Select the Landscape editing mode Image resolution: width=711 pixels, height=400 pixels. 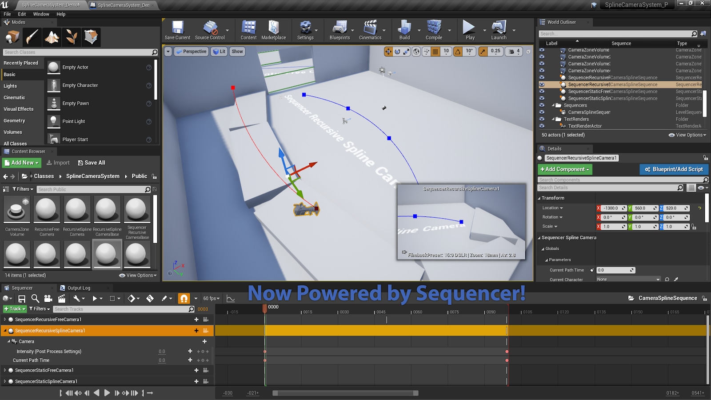tap(52, 37)
